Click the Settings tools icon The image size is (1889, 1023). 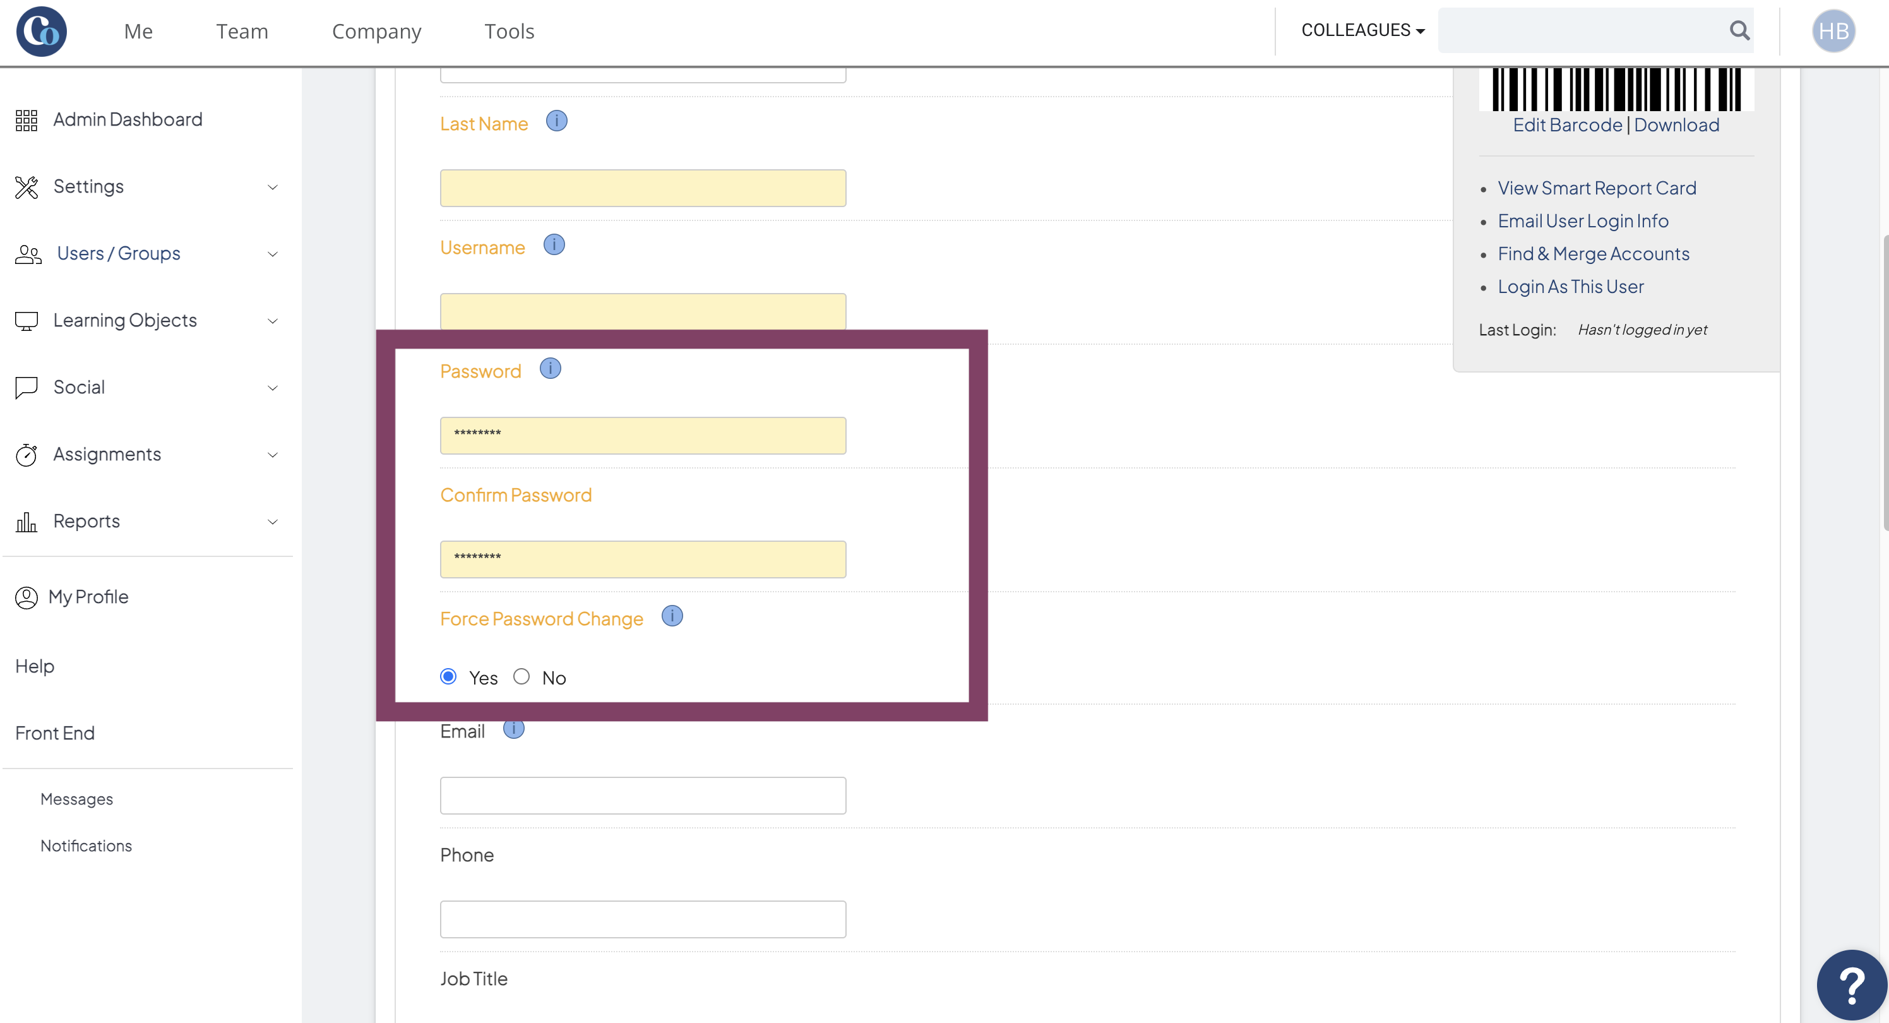27,187
